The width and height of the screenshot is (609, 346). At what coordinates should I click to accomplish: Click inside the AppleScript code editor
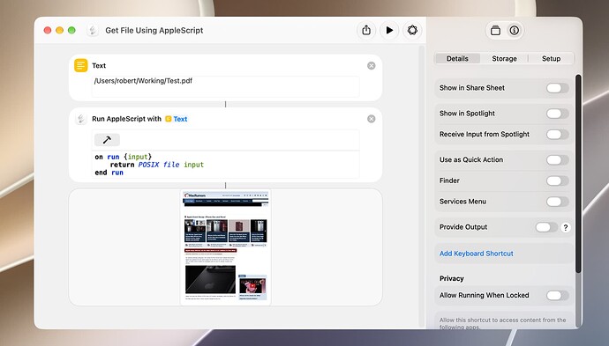[225, 165]
